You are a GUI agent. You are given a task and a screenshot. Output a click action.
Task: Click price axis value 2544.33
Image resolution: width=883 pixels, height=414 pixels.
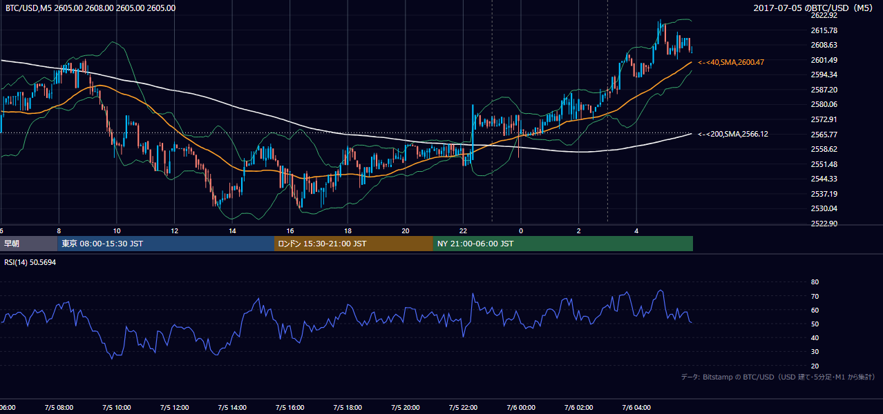(824, 179)
